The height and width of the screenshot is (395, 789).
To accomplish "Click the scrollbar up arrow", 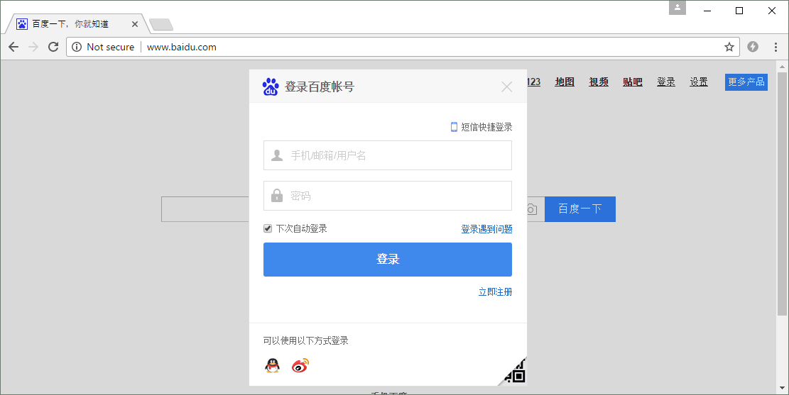I will point(781,67).
